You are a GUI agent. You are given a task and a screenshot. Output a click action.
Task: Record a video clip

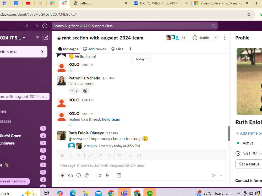coord(99,175)
